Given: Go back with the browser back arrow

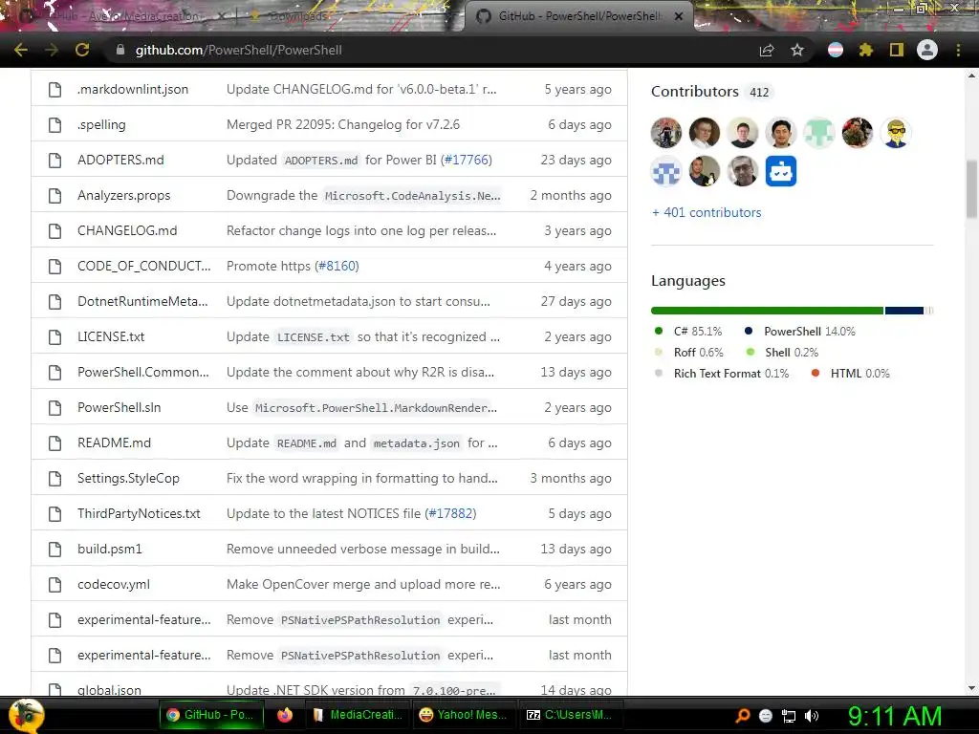Looking at the screenshot, I should [x=21, y=50].
